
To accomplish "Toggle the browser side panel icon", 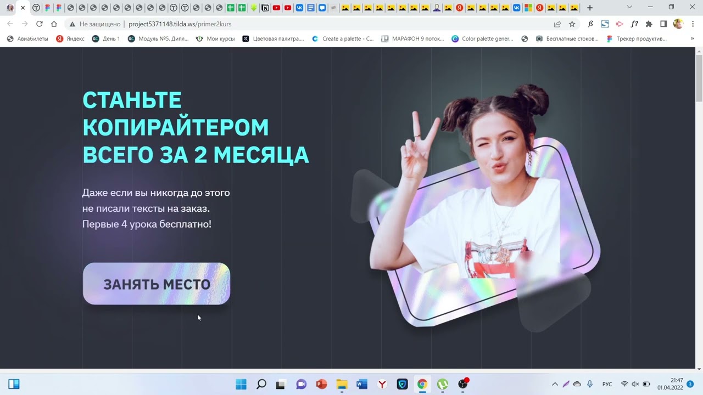I will coord(663,24).
